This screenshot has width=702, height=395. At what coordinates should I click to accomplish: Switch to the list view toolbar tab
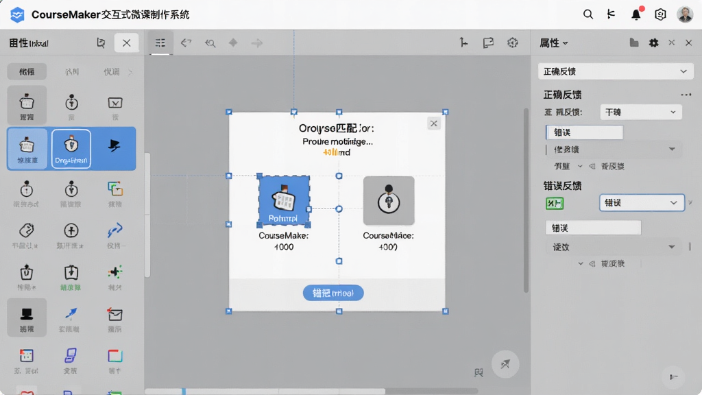point(160,43)
